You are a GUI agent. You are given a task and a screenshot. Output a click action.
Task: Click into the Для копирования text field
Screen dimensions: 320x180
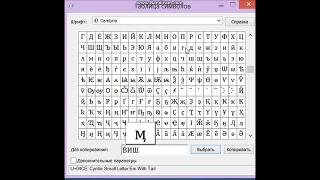click(154, 150)
